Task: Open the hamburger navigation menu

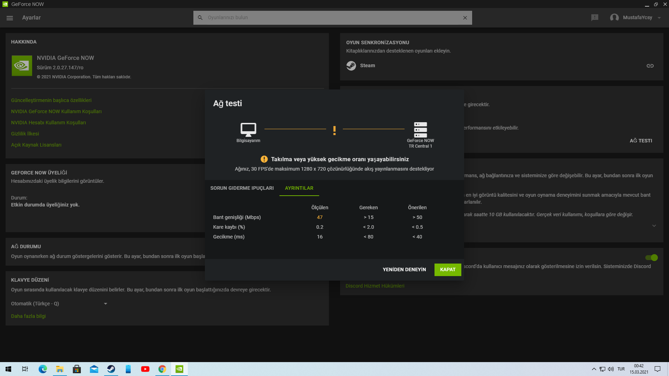Action: (10, 18)
